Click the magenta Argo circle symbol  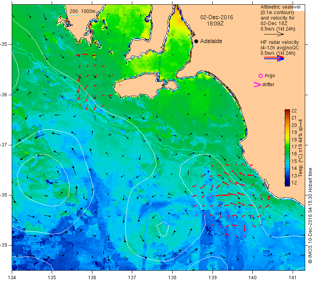[x=261, y=76]
